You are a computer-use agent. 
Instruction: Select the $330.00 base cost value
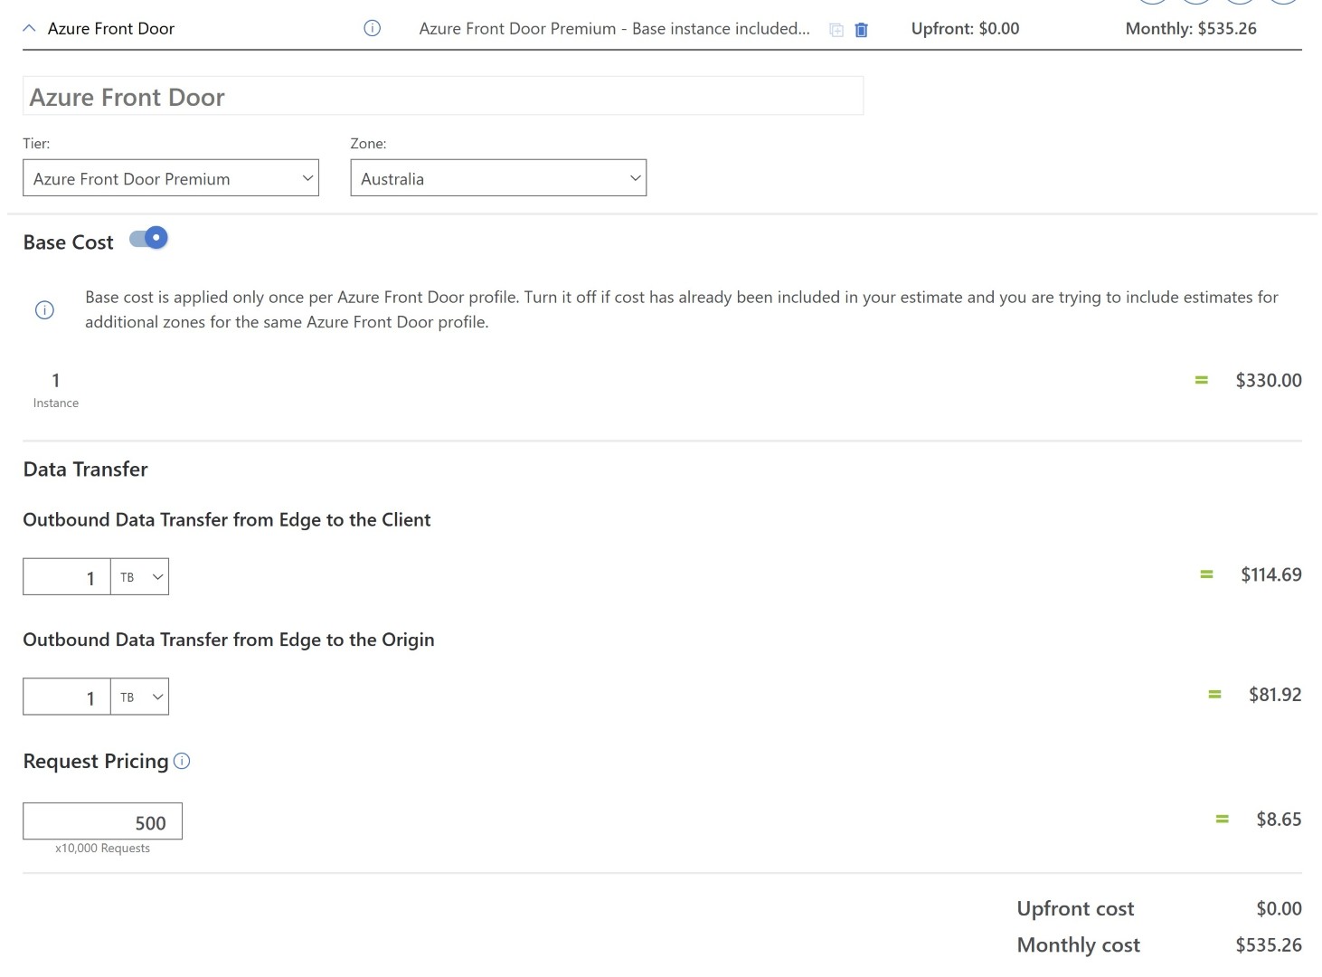tap(1269, 380)
